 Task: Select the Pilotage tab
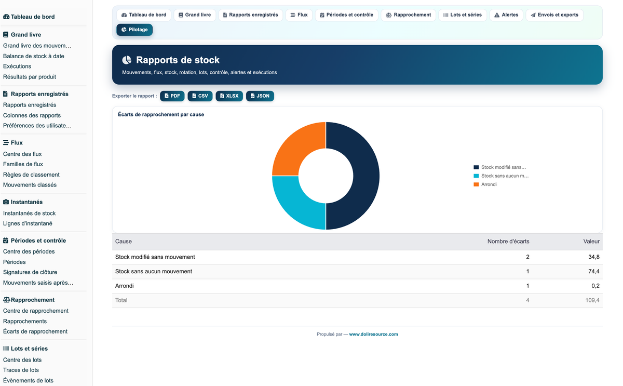pyautogui.click(x=134, y=30)
